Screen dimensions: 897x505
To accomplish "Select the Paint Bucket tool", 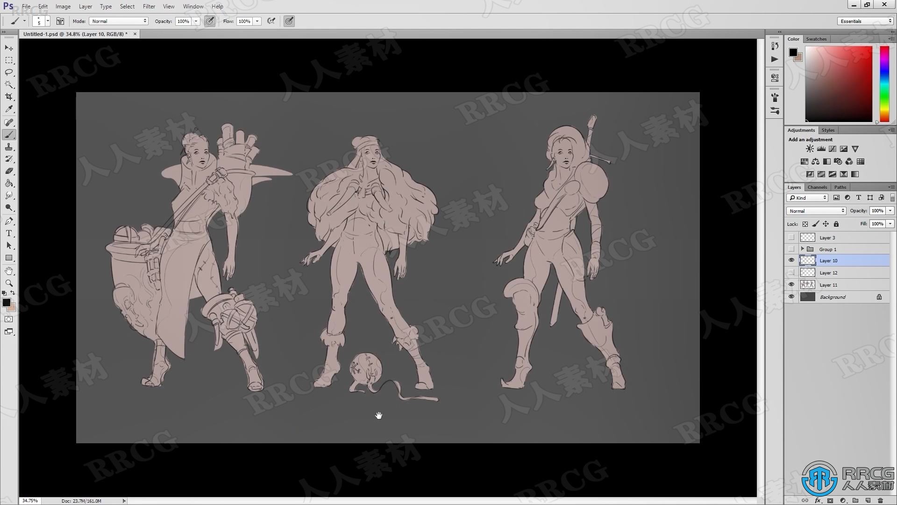I will click(9, 183).
